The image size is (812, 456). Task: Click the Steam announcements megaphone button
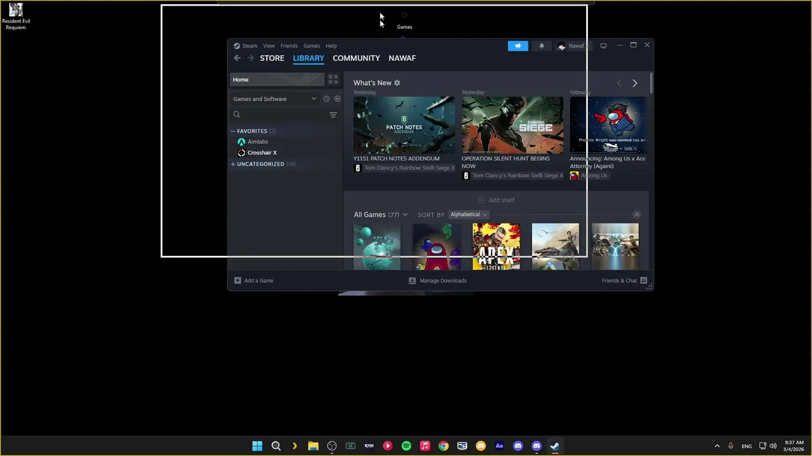[518, 46]
